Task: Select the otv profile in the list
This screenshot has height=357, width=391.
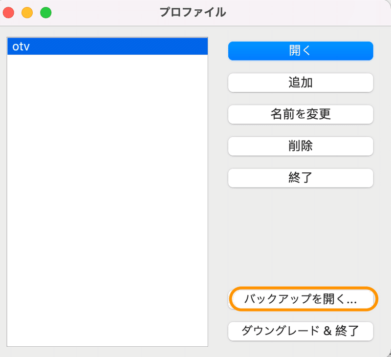Action: tap(108, 46)
